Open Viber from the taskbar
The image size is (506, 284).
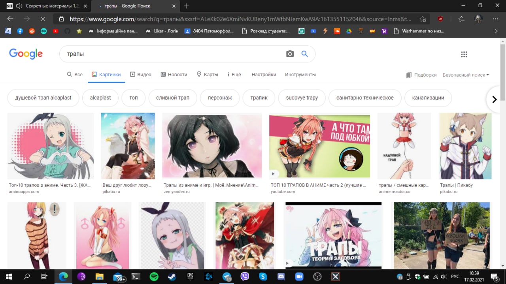pos(245,276)
